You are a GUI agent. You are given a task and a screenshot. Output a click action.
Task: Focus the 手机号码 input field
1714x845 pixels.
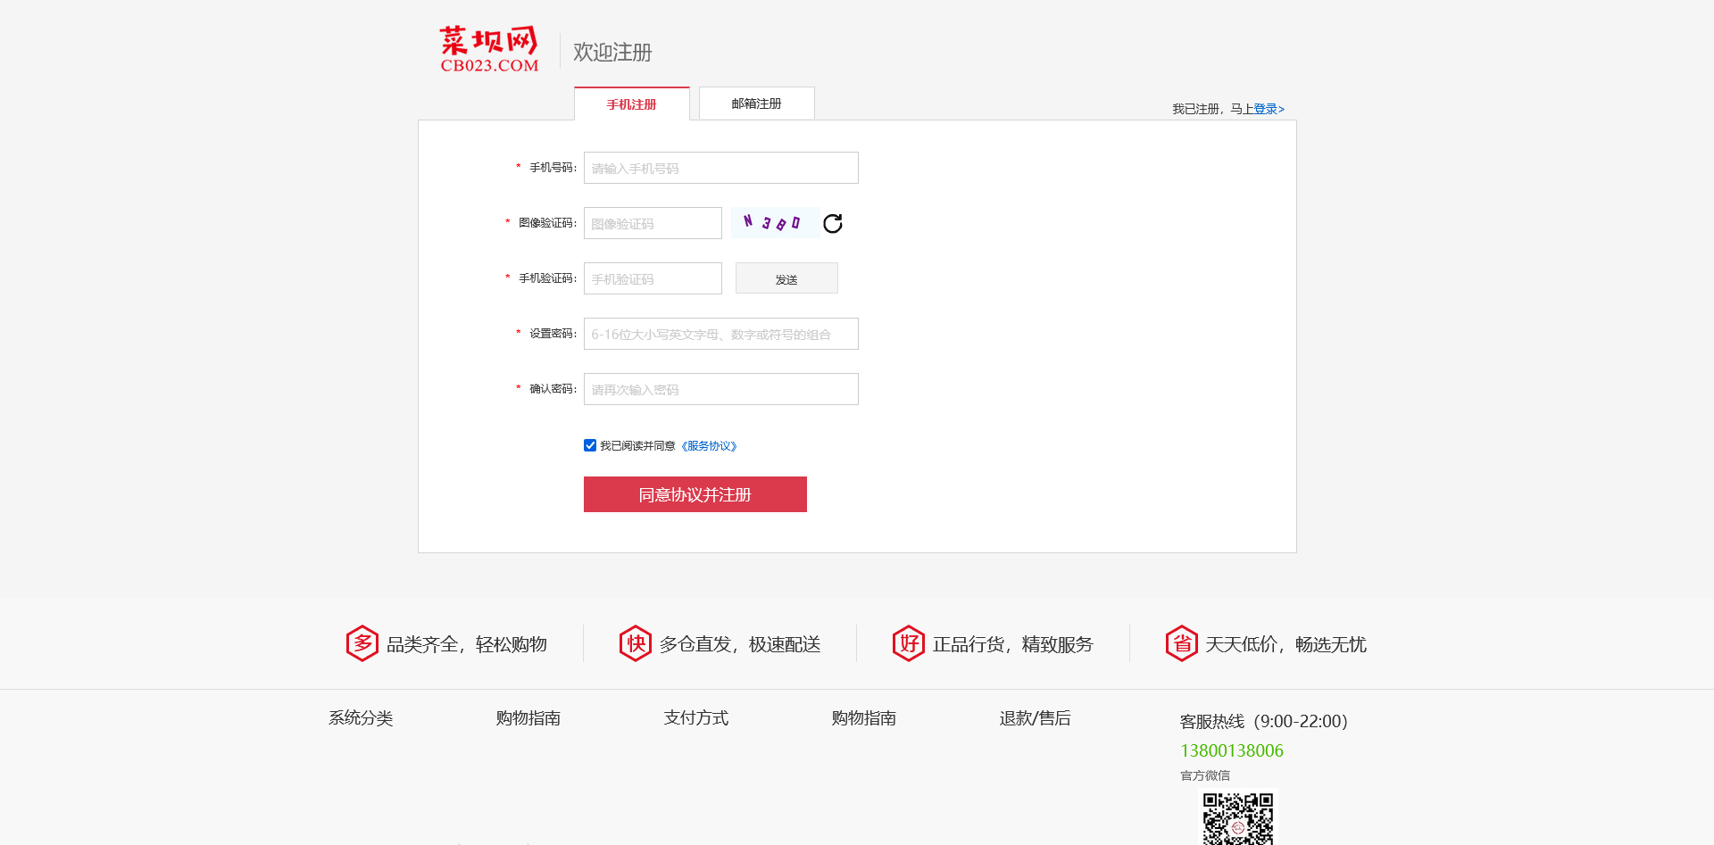(721, 168)
